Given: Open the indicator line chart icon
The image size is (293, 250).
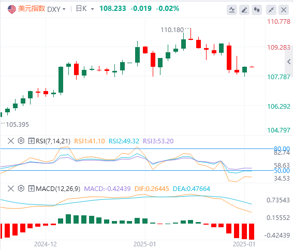Looking at the screenshot, I should coord(232,10).
